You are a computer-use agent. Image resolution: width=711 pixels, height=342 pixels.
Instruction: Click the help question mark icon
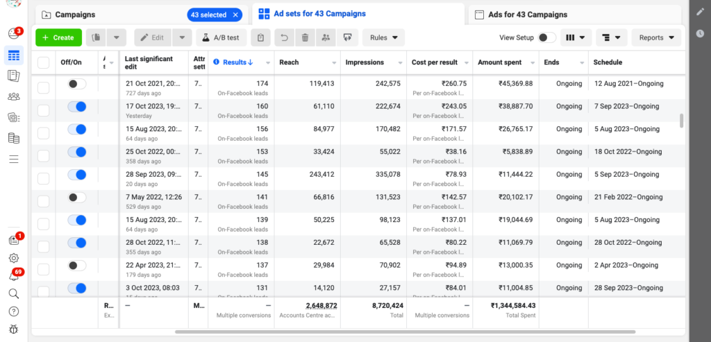point(13,311)
